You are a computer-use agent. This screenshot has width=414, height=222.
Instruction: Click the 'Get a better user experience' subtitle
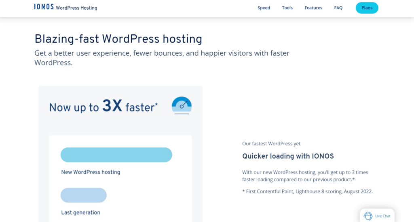pyautogui.click(x=162, y=58)
